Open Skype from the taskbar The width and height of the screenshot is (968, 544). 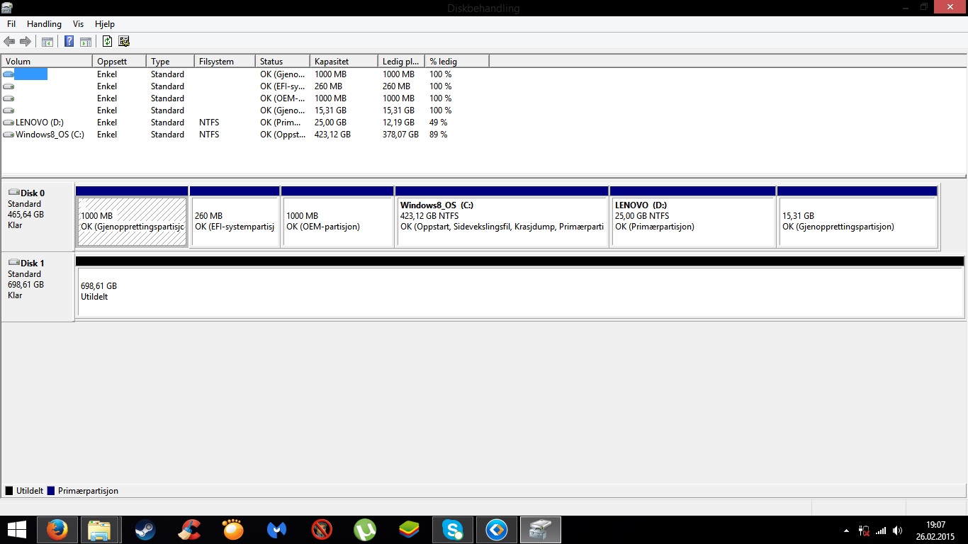453,529
